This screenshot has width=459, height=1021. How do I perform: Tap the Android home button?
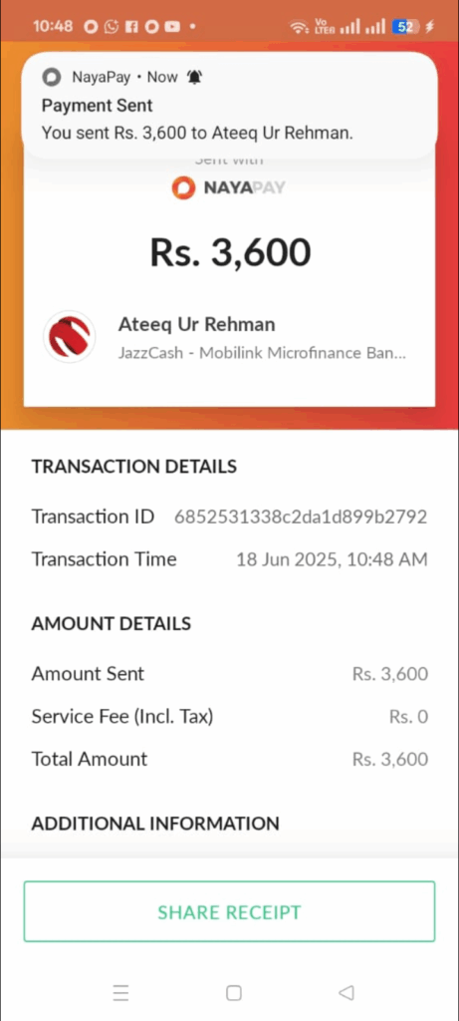click(233, 993)
